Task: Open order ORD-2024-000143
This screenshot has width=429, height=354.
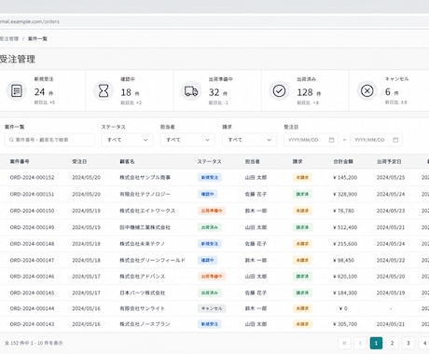Action: point(32,324)
